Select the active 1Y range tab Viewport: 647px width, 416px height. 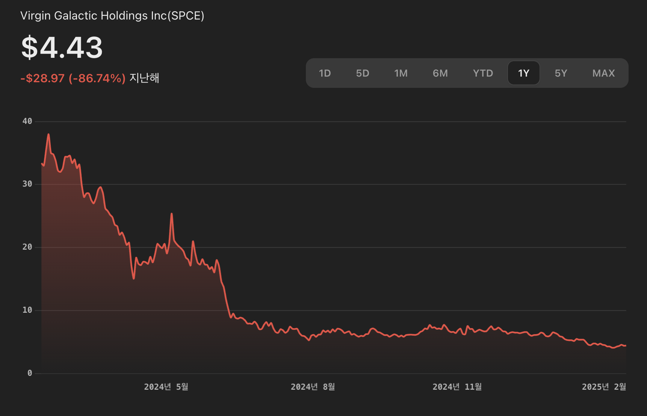(x=524, y=73)
